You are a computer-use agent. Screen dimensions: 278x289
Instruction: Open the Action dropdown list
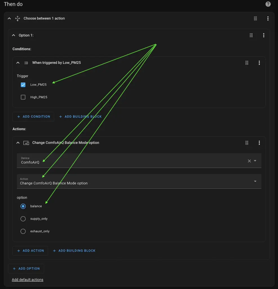[255, 181]
